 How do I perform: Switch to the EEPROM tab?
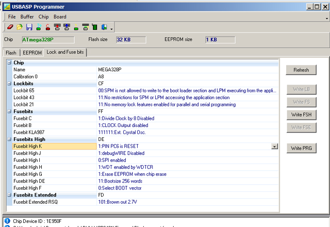[31, 53]
